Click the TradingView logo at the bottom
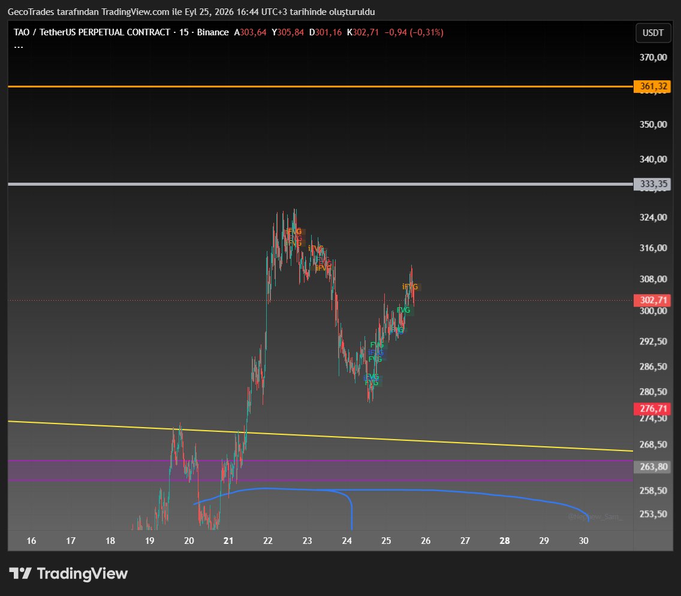This screenshot has height=596, width=681. (68, 573)
